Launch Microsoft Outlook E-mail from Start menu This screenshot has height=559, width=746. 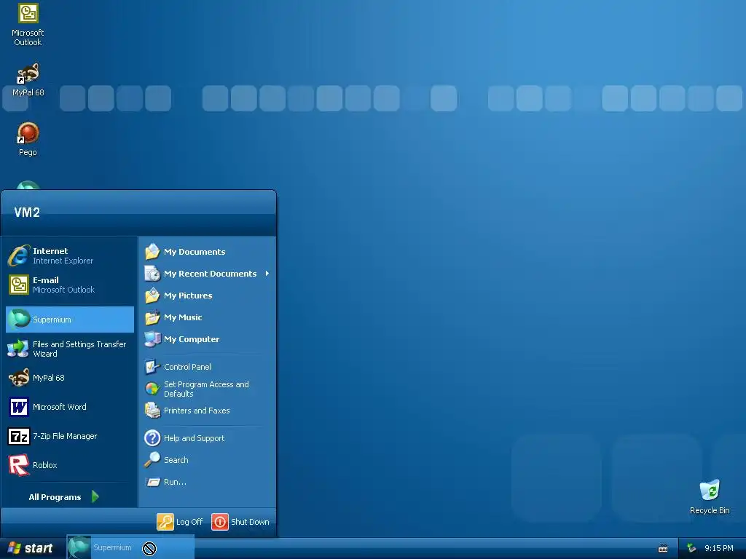click(x=69, y=285)
